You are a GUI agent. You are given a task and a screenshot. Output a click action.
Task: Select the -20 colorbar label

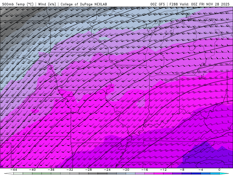pos(126,170)
